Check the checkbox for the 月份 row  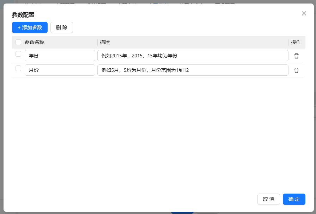pyautogui.click(x=18, y=68)
